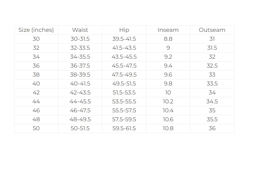The image size is (254, 171).
Task: Select the Inseam column header
Action: (x=168, y=30)
